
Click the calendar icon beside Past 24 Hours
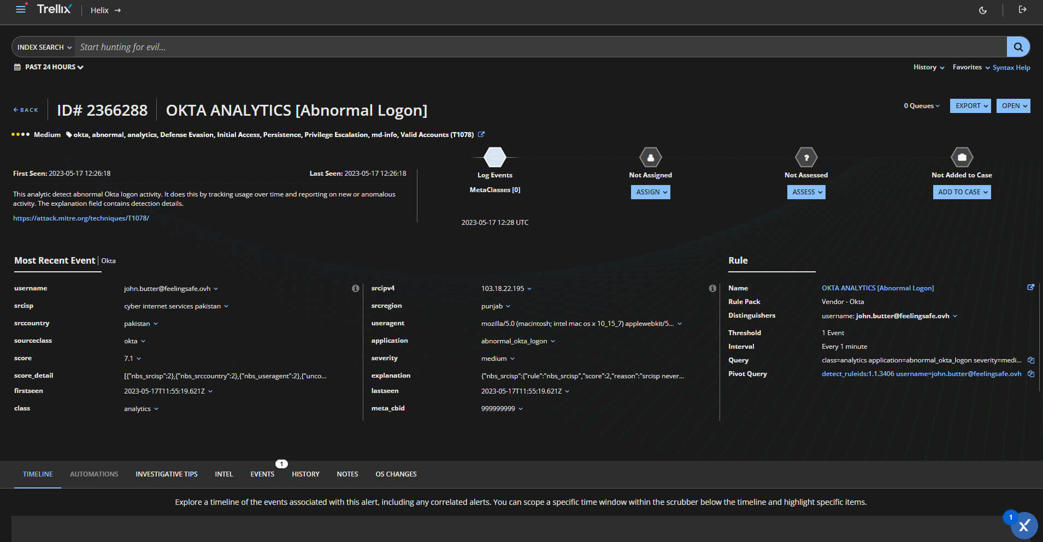click(x=17, y=67)
